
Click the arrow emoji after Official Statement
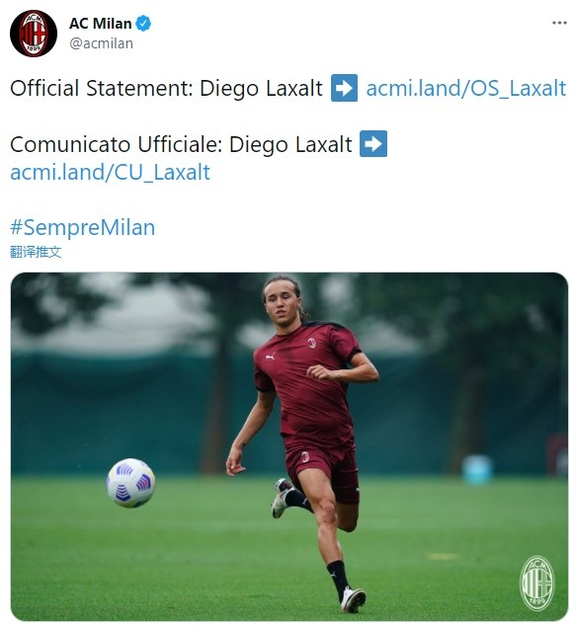tap(344, 88)
